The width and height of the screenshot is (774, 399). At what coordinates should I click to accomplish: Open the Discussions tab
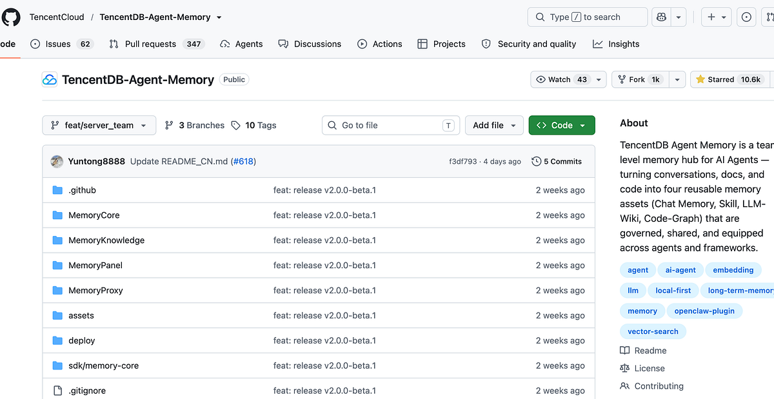[310, 44]
